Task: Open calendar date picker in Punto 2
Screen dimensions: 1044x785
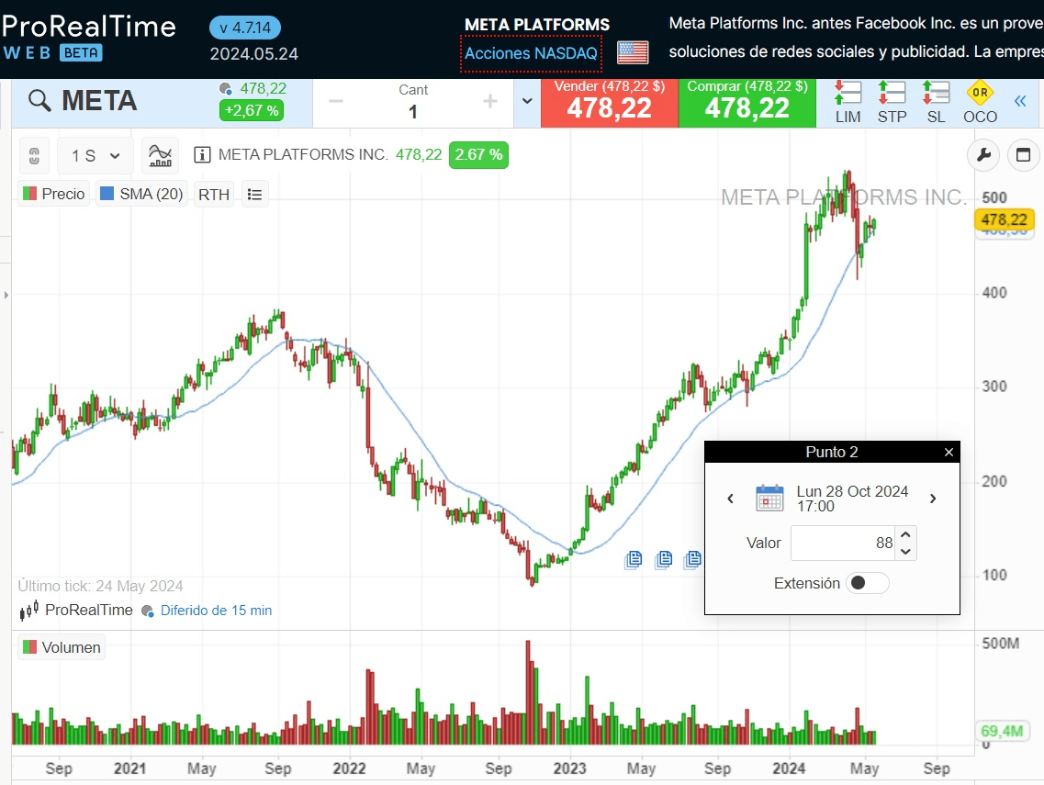Action: click(x=769, y=499)
